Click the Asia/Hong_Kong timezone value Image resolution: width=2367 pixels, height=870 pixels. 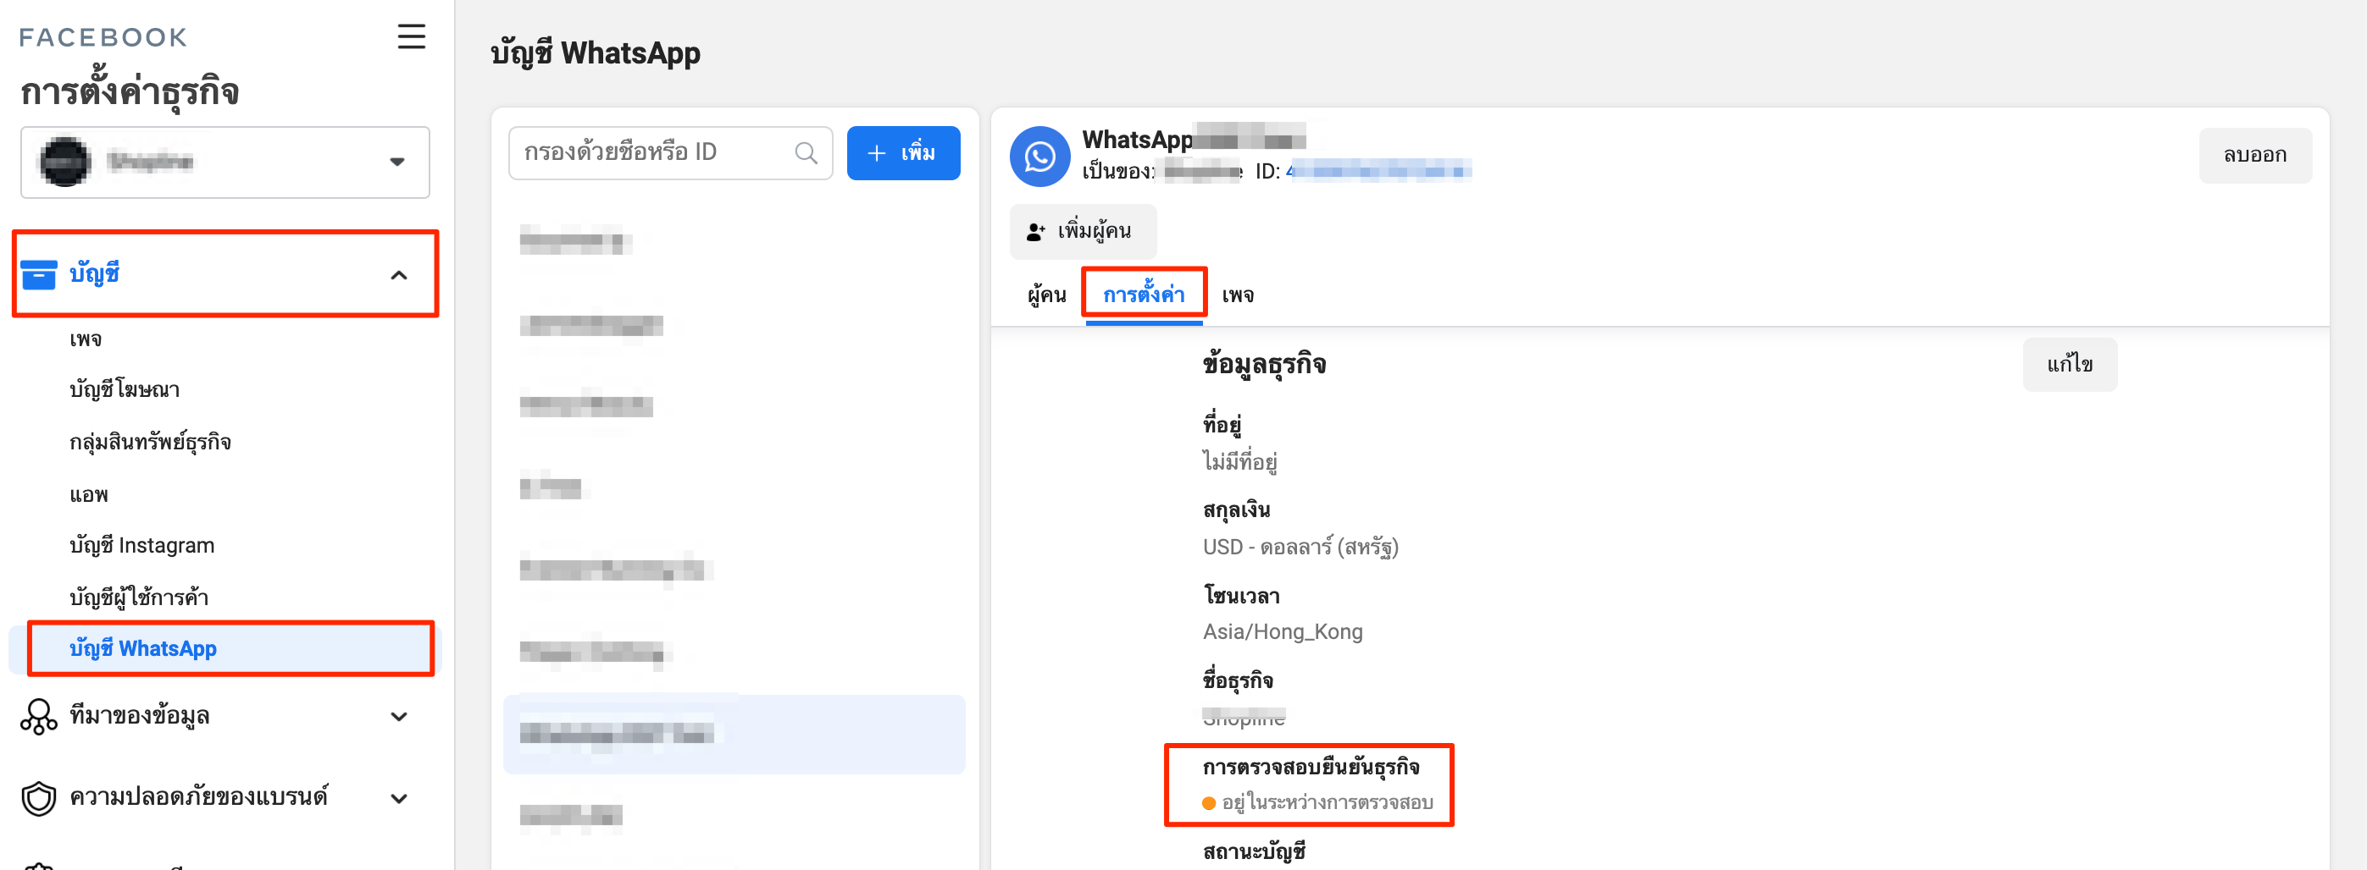1283,632
